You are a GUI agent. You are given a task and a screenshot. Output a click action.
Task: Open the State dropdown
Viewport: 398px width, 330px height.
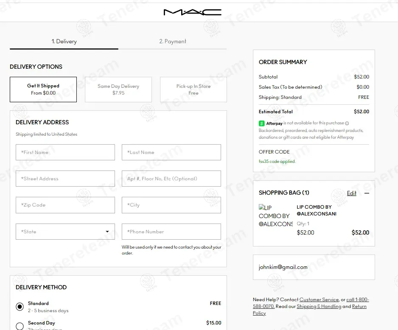pos(65,232)
